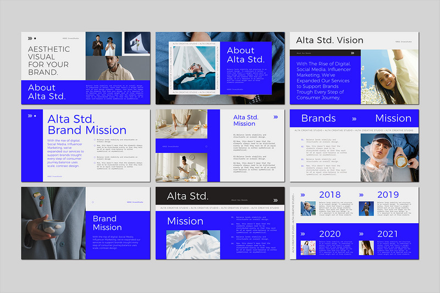This screenshot has width=440, height=293.
Task: Click the small thumbnail beside the 2020 text
Action: [x=308, y=248]
